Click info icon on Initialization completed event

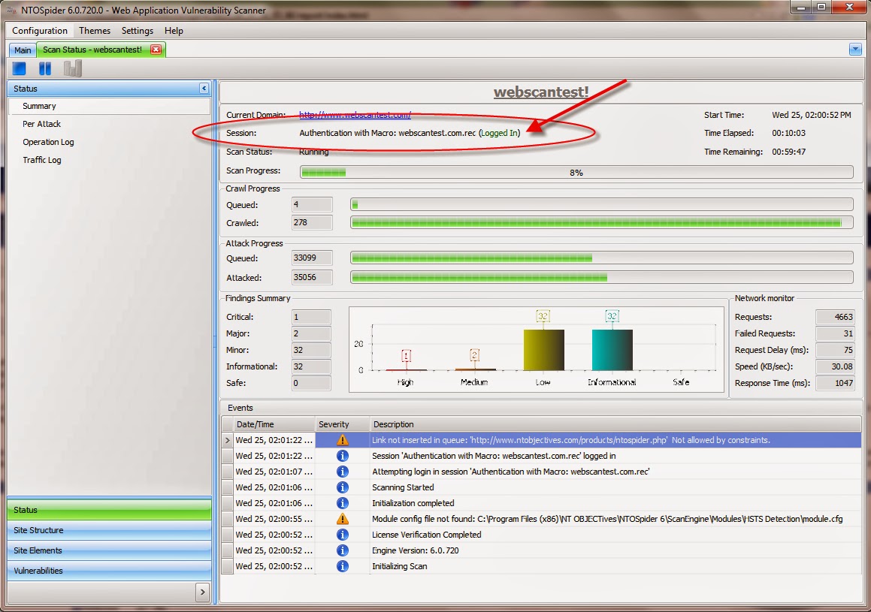[343, 503]
